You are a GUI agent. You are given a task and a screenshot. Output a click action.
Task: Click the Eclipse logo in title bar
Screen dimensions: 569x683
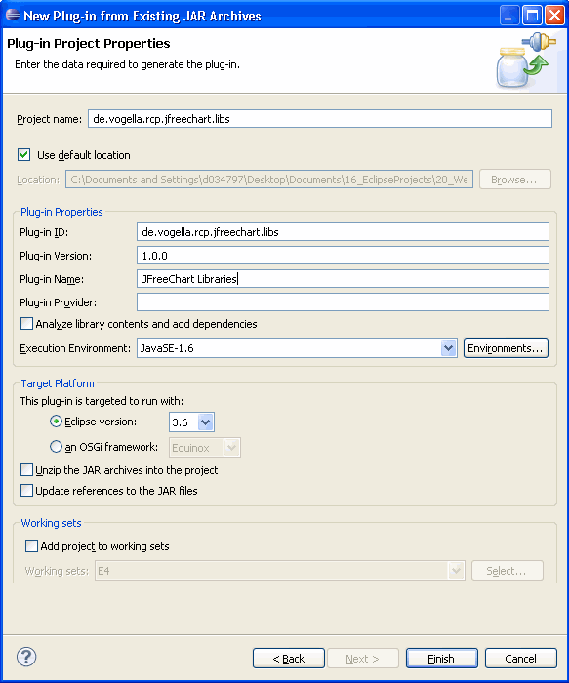point(12,15)
